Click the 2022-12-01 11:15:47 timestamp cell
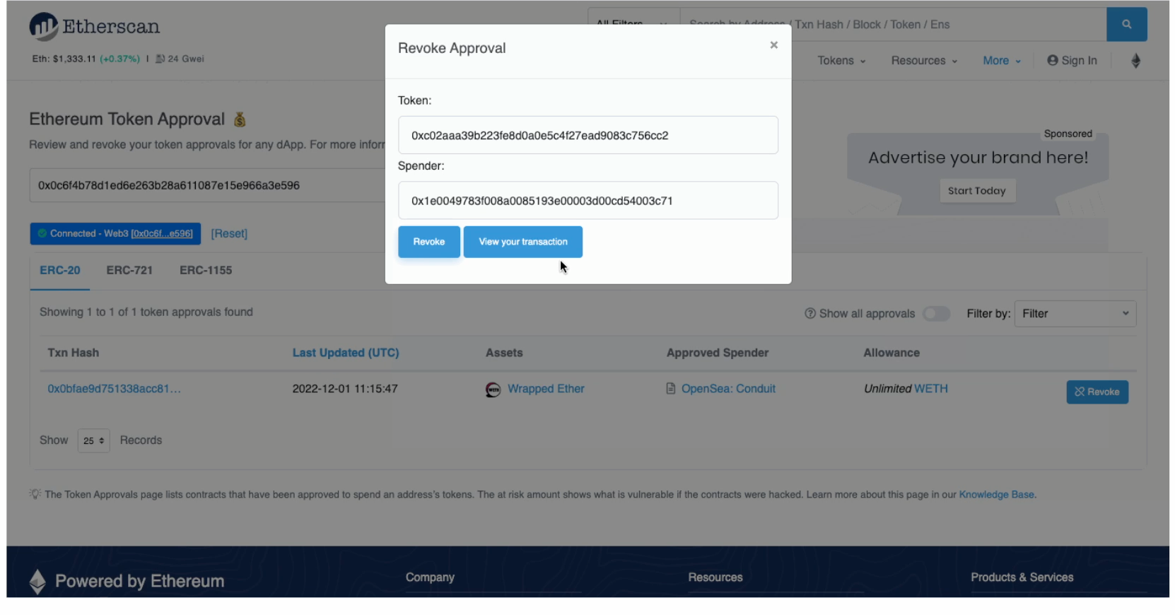 (345, 389)
